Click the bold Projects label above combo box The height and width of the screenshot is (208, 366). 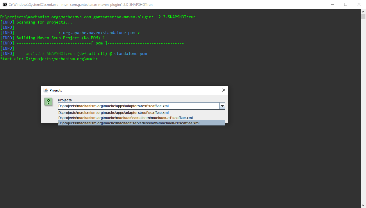pos(65,100)
